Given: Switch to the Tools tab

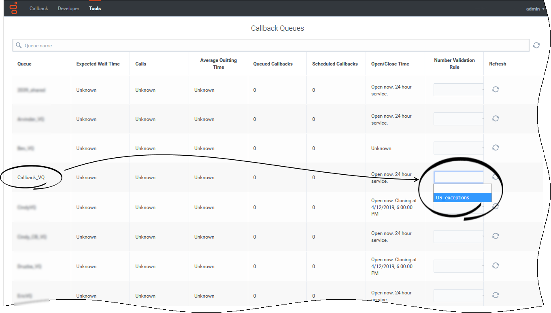Looking at the screenshot, I should tap(95, 8).
